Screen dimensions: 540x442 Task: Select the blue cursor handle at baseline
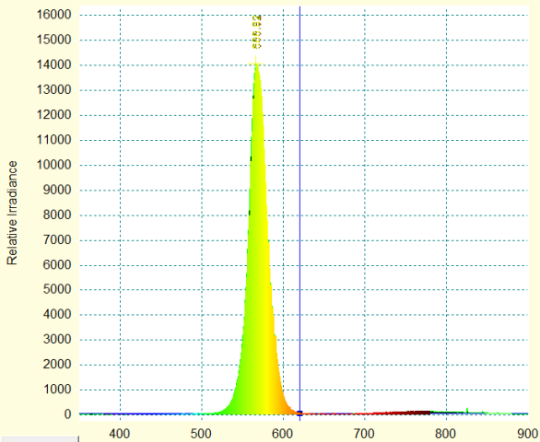coord(299,413)
